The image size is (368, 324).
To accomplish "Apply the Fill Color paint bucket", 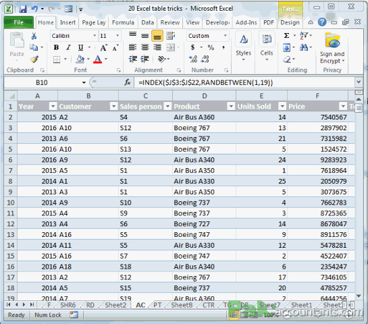I will coord(80,59).
